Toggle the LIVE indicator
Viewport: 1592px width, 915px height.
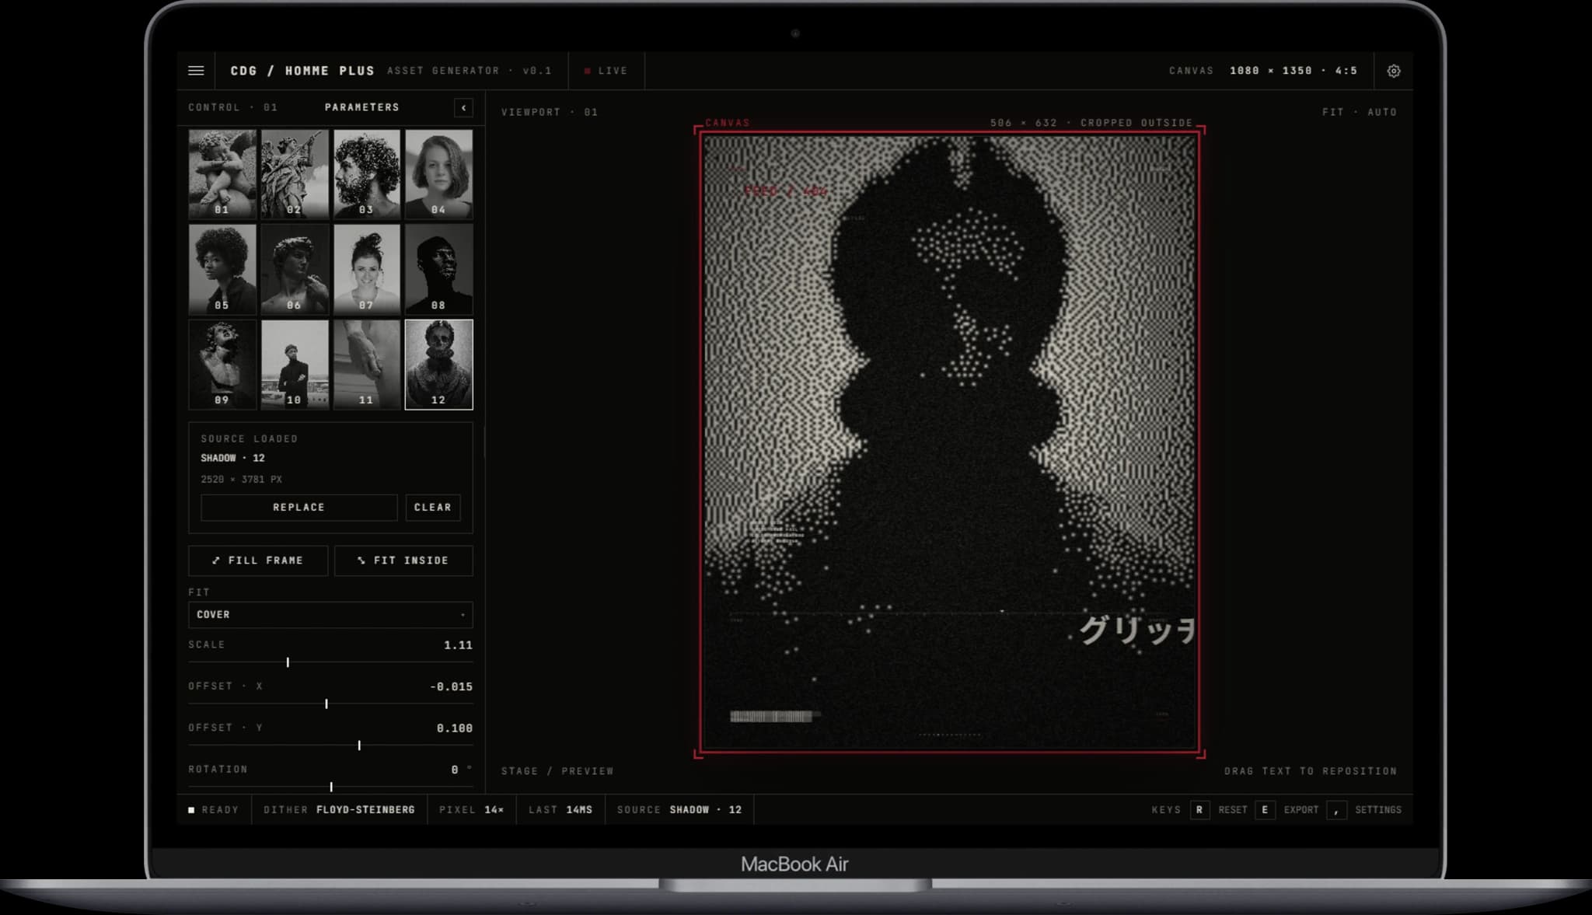[x=606, y=71]
